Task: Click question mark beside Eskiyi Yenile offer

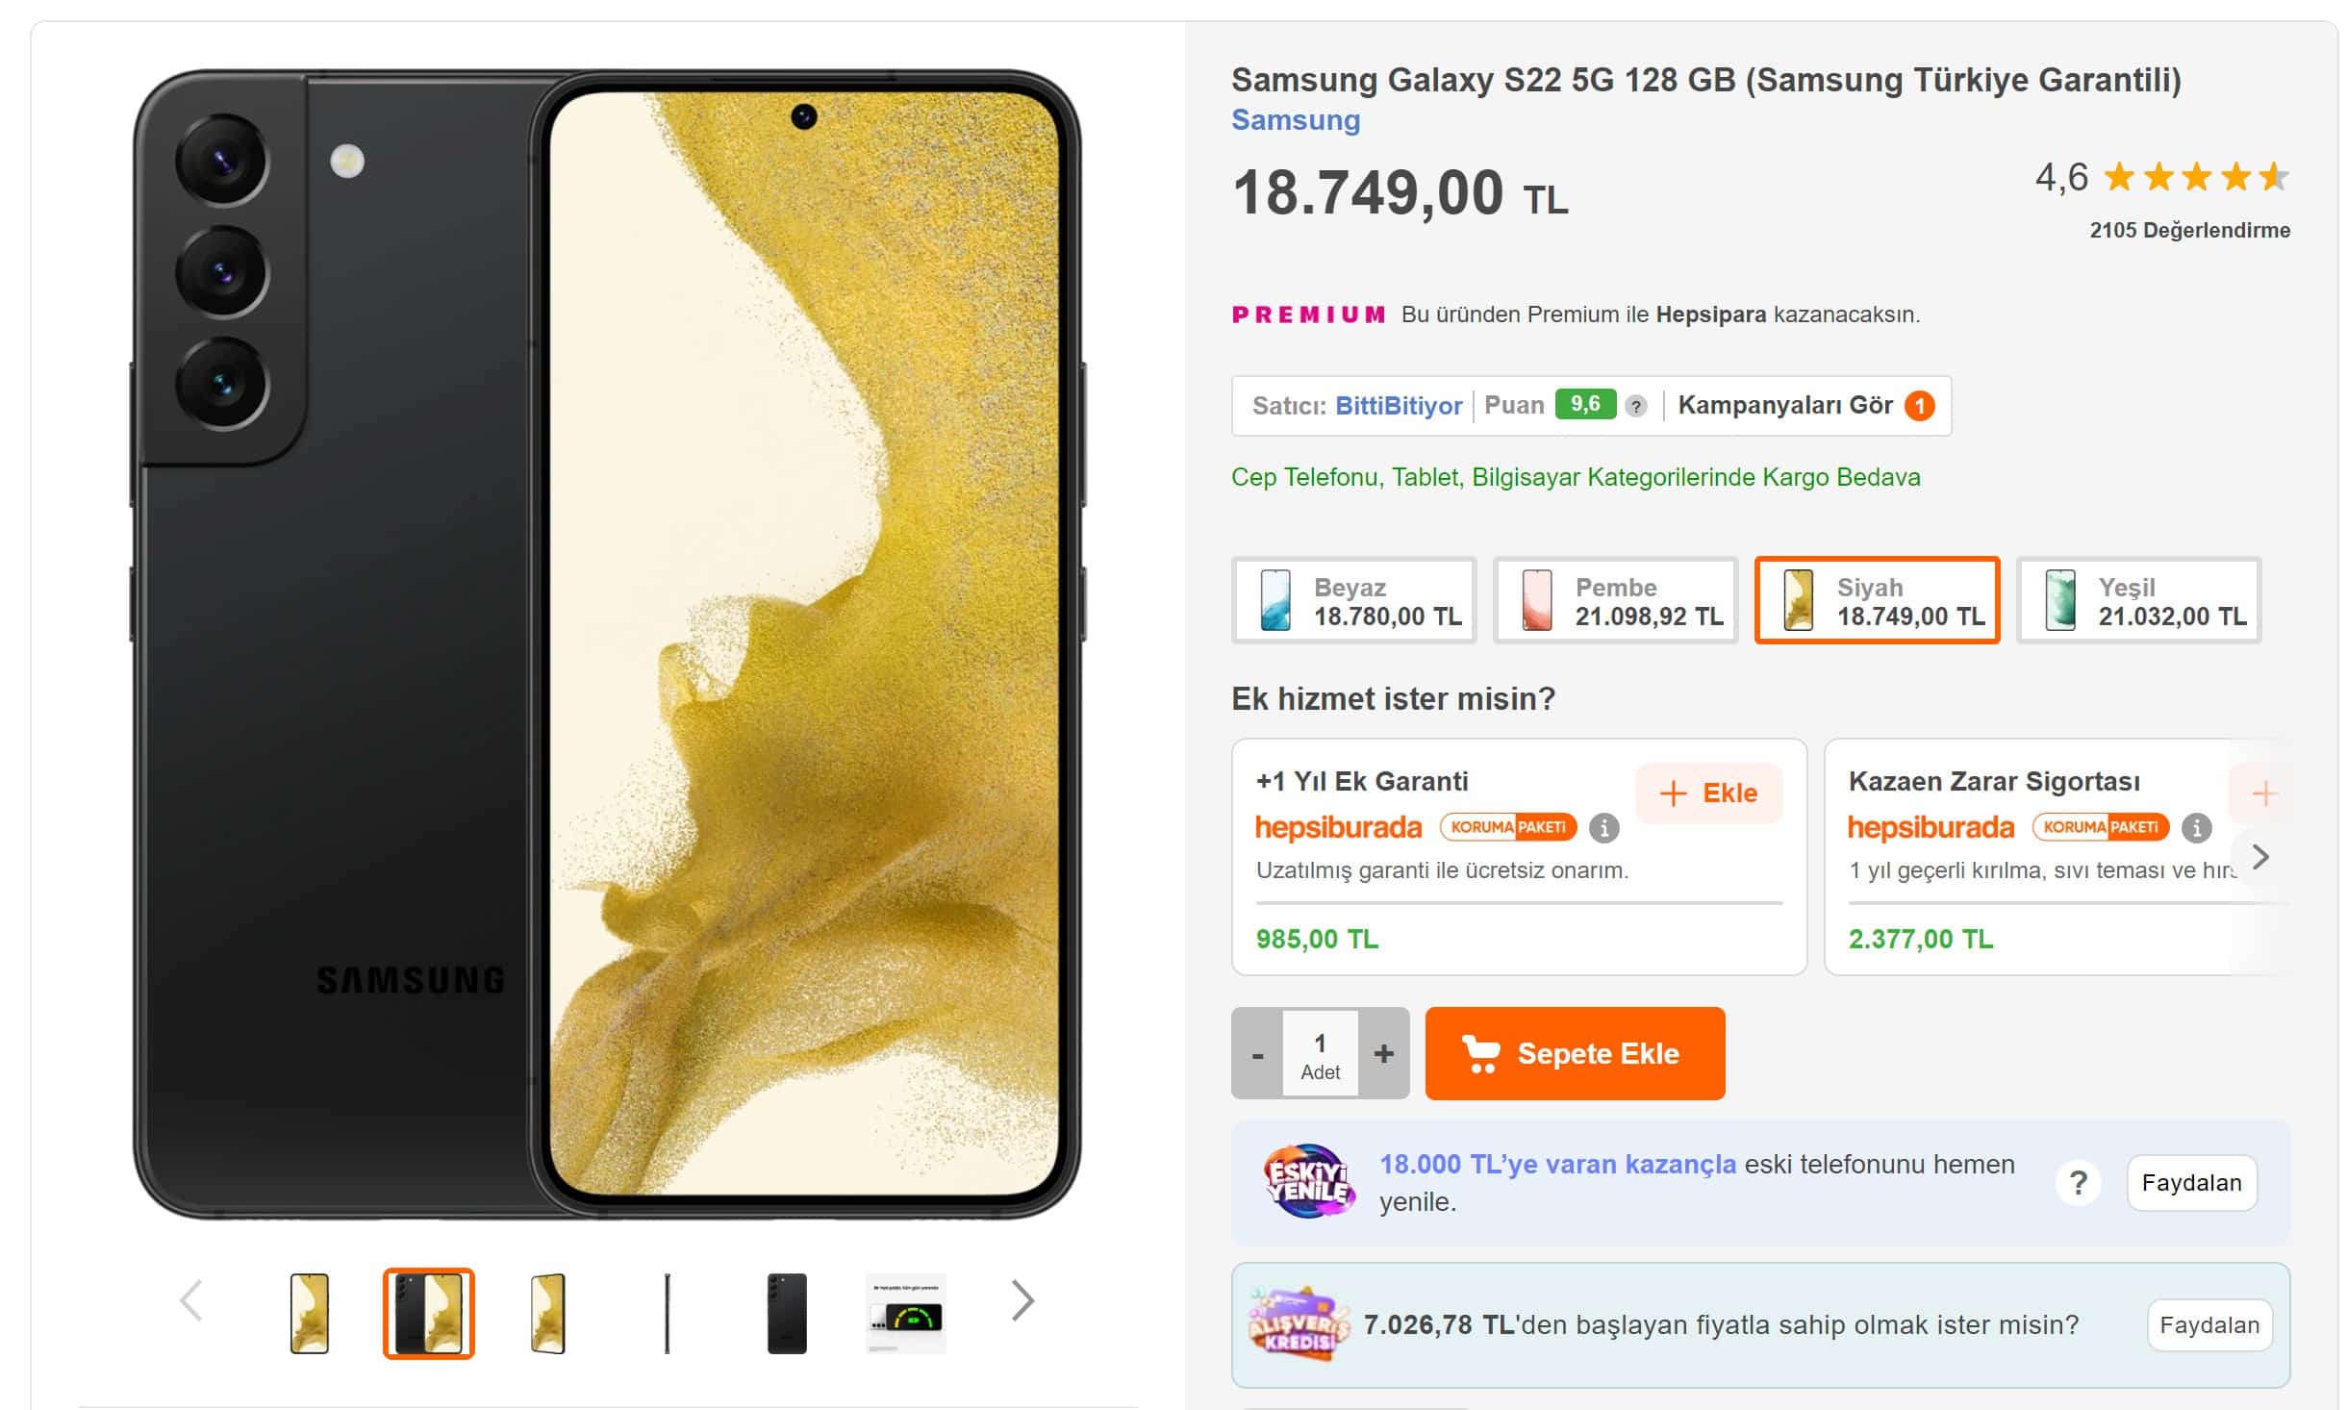Action: point(2078,1182)
